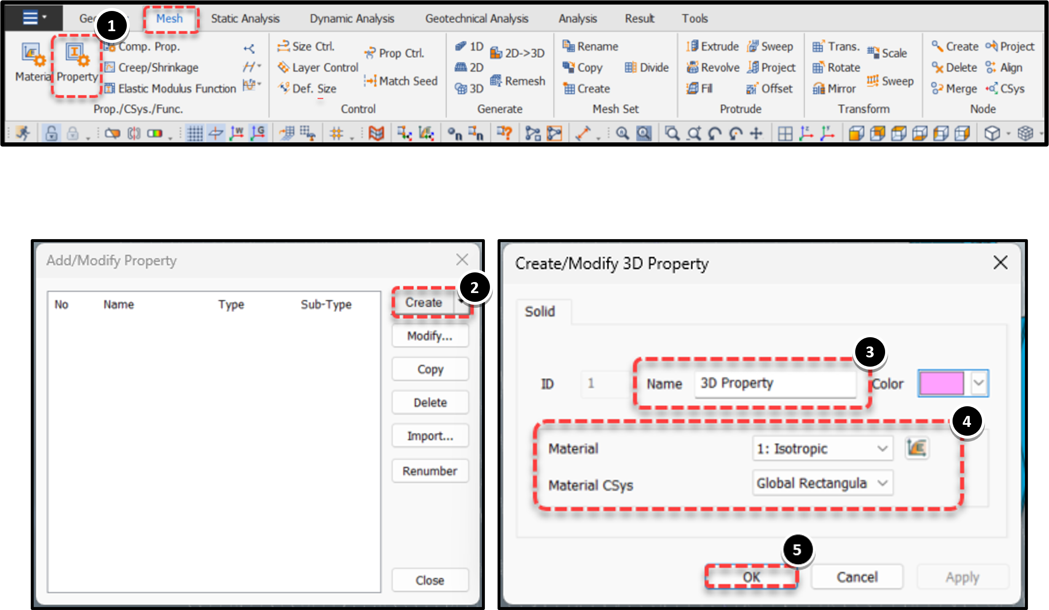1049x610 pixels.
Task: Switch to the Mesh ribbon tab
Action: [170, 19]
